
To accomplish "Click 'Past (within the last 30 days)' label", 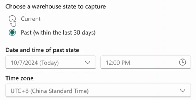I will coord(58,33).
